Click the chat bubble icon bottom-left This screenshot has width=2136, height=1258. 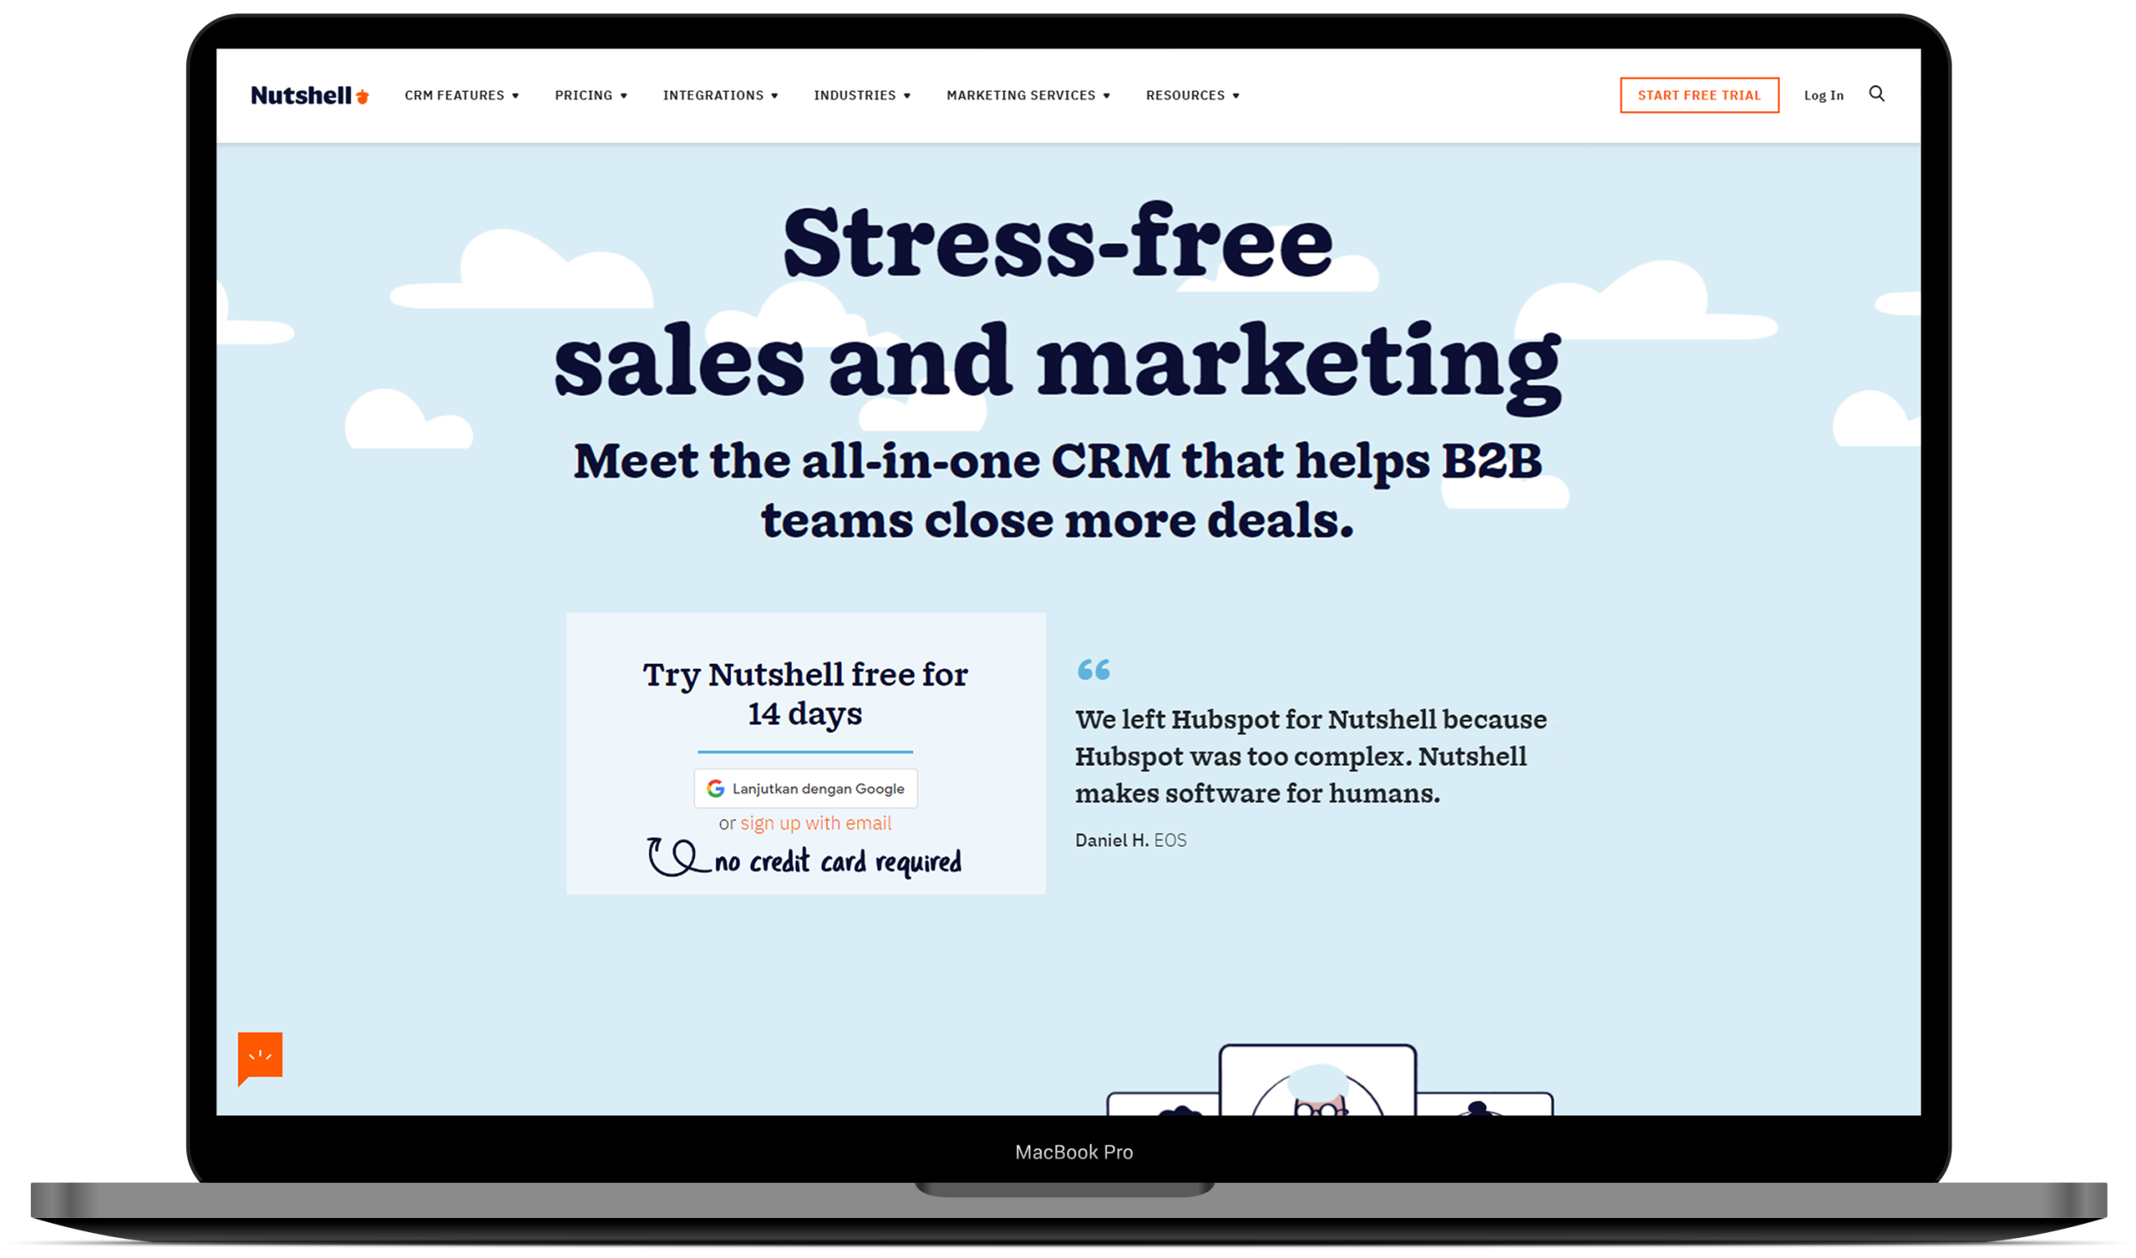coord(262,1056)
